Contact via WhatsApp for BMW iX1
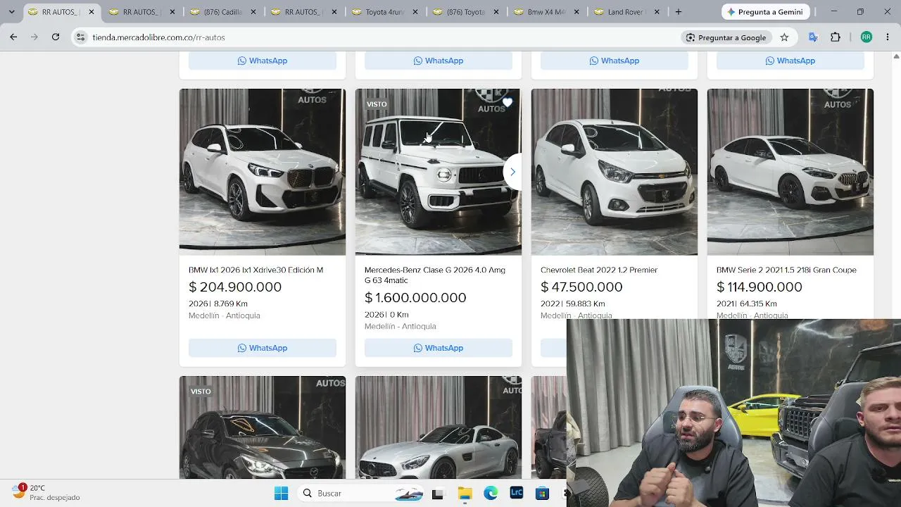 [x=263, y=348]
